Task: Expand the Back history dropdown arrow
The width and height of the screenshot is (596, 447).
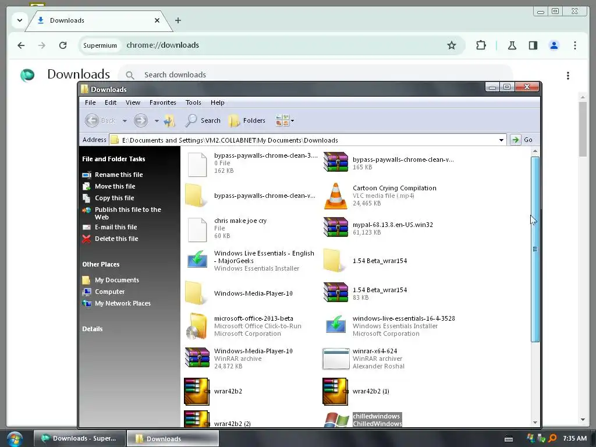Action: (125, 121)
